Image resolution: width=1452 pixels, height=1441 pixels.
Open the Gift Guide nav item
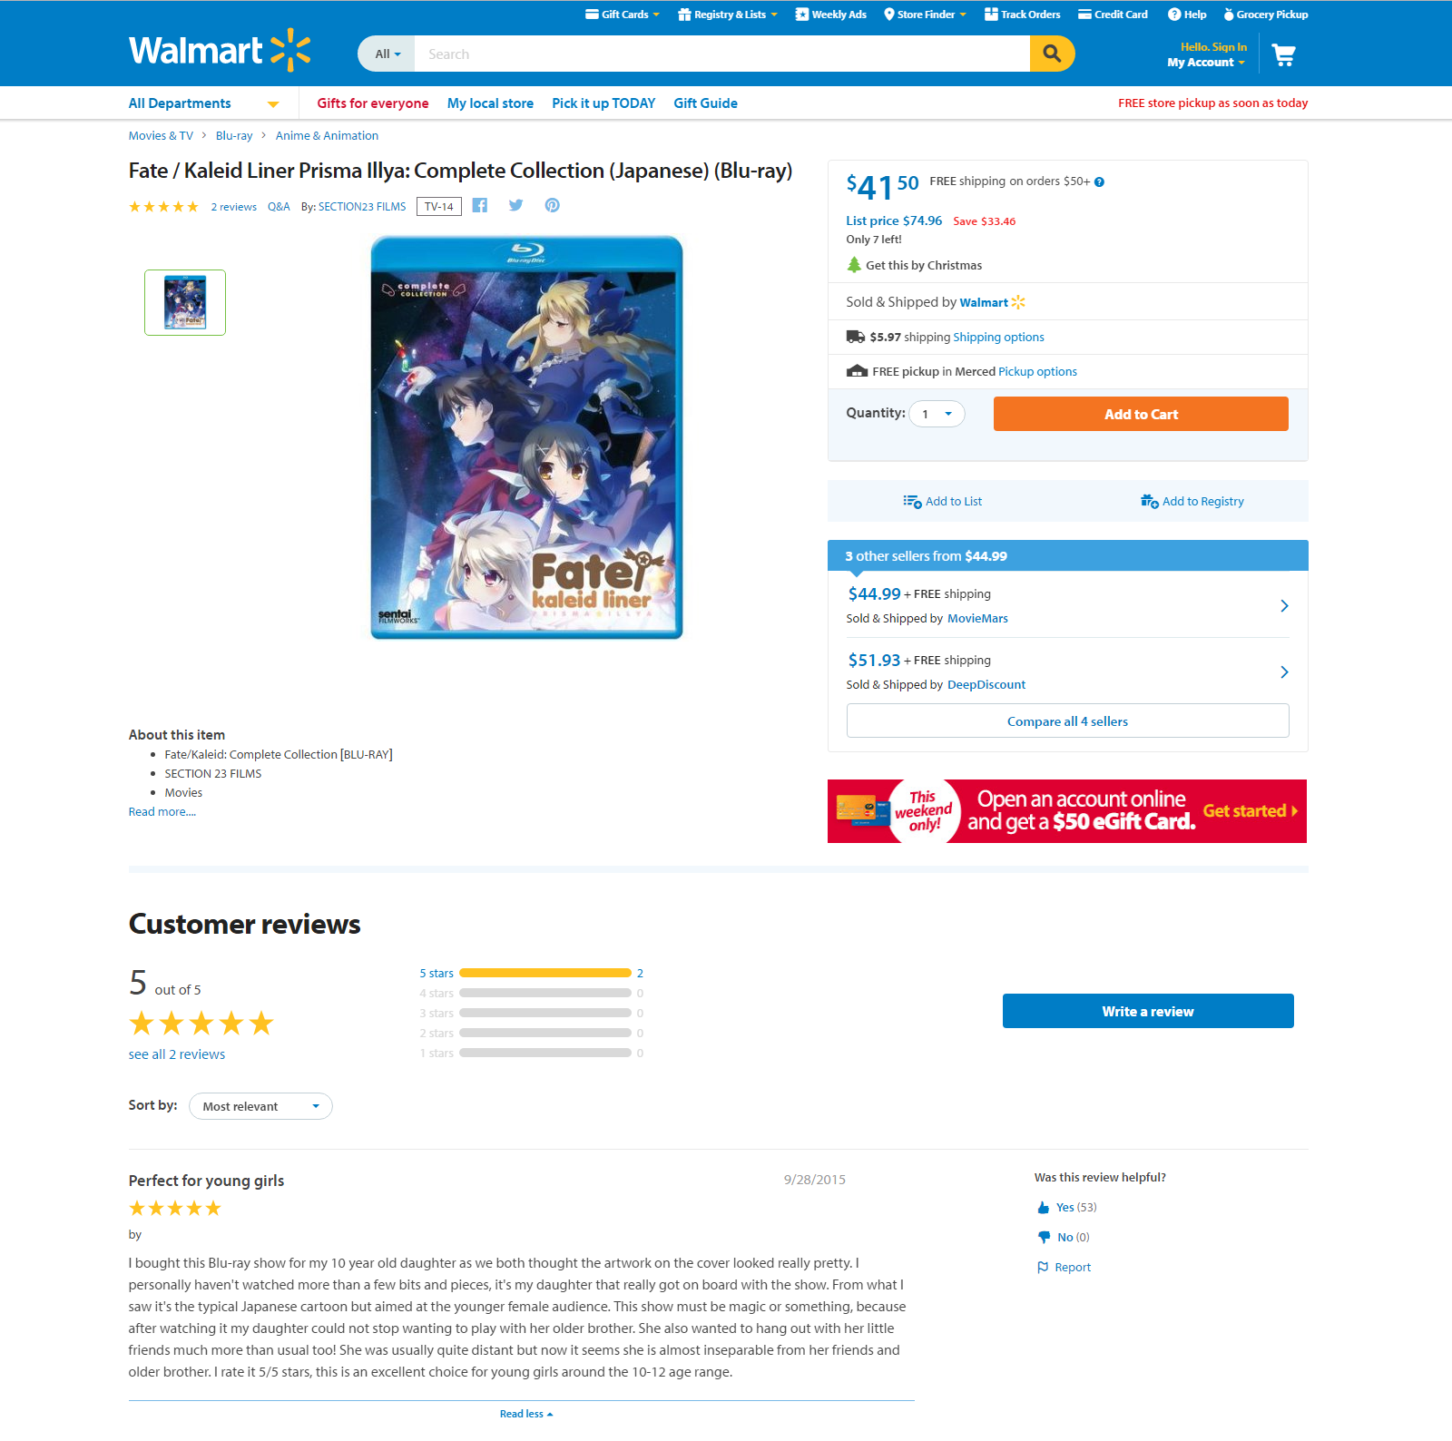705,103
